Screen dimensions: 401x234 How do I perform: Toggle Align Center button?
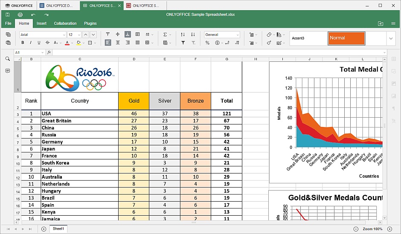118,43
